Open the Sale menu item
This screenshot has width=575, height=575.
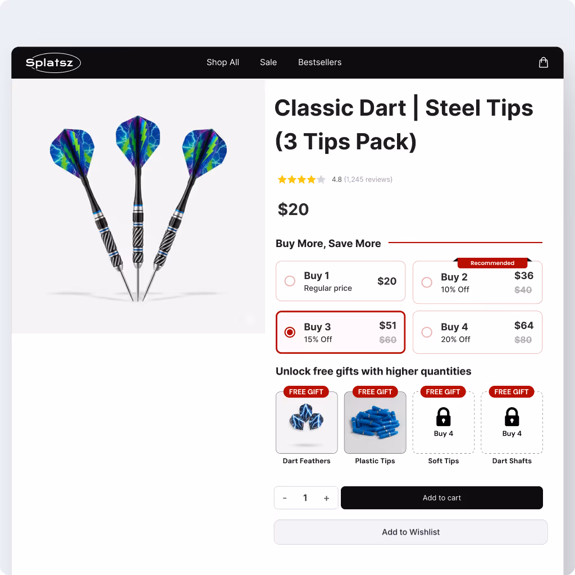point(268,62)
